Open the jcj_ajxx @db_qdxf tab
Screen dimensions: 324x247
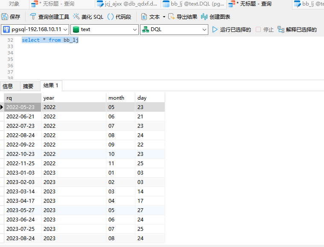pyautogui.click(x=127, y=4)
